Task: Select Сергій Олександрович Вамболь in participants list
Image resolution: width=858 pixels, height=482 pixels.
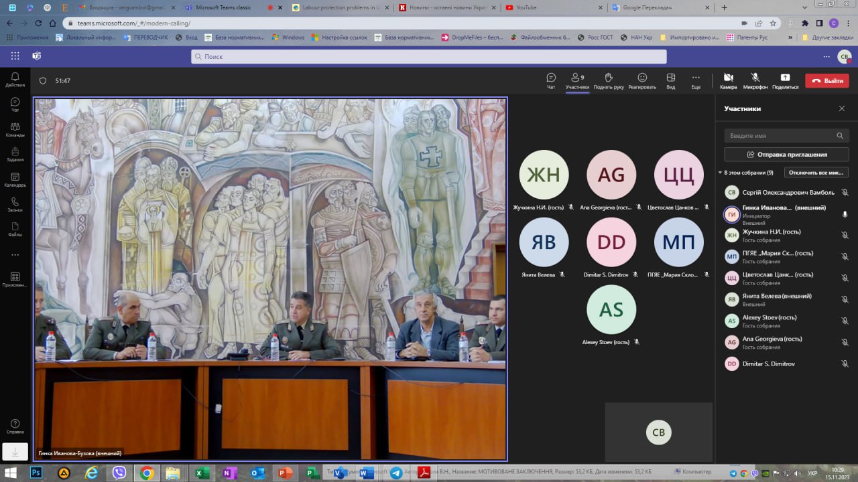Action: [x=786, y=192]
